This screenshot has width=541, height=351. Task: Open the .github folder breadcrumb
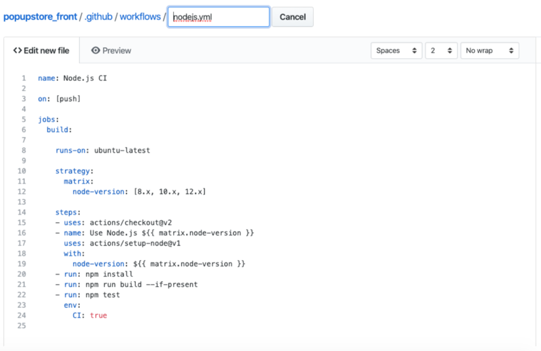point(98,17)
